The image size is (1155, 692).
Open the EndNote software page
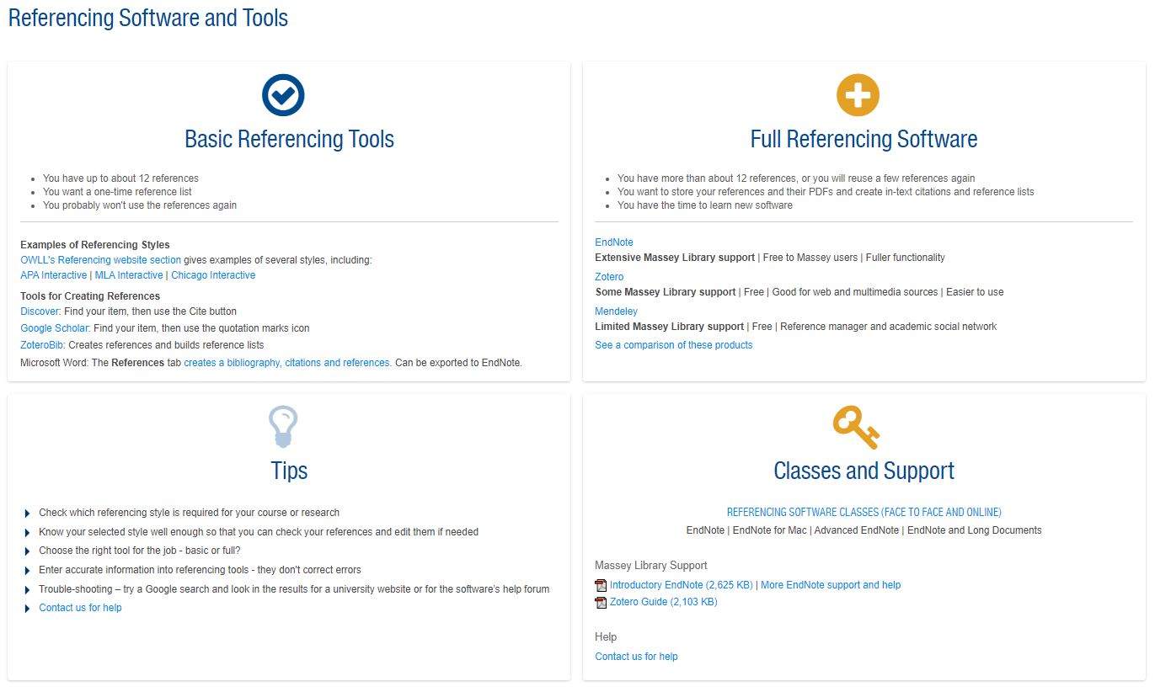614,242
